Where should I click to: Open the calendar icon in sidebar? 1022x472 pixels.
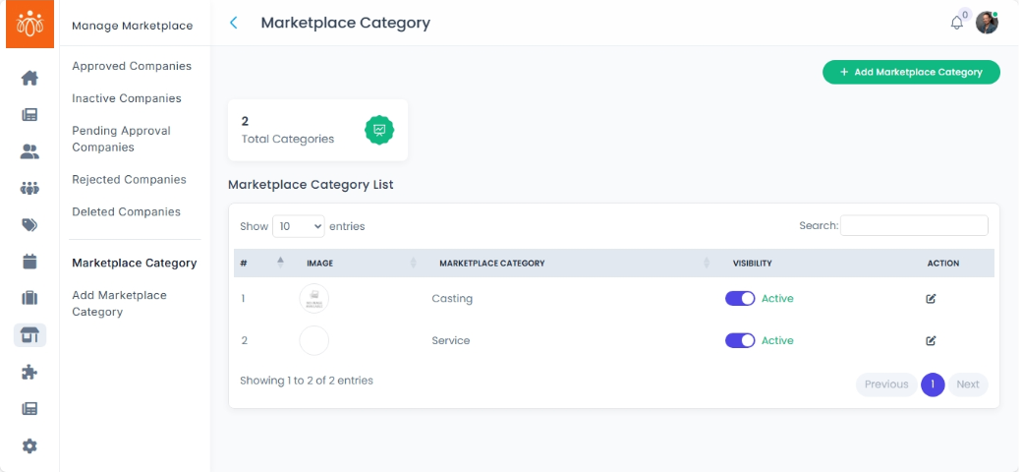coord(29,262)
